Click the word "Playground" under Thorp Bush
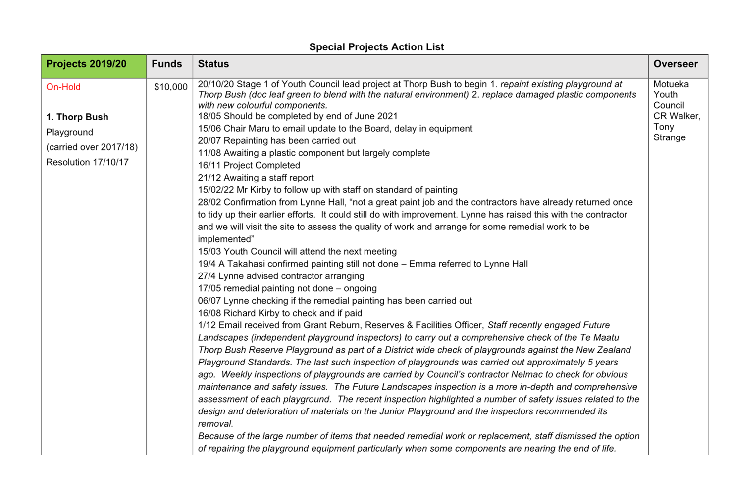 click(x=69, y=132)
